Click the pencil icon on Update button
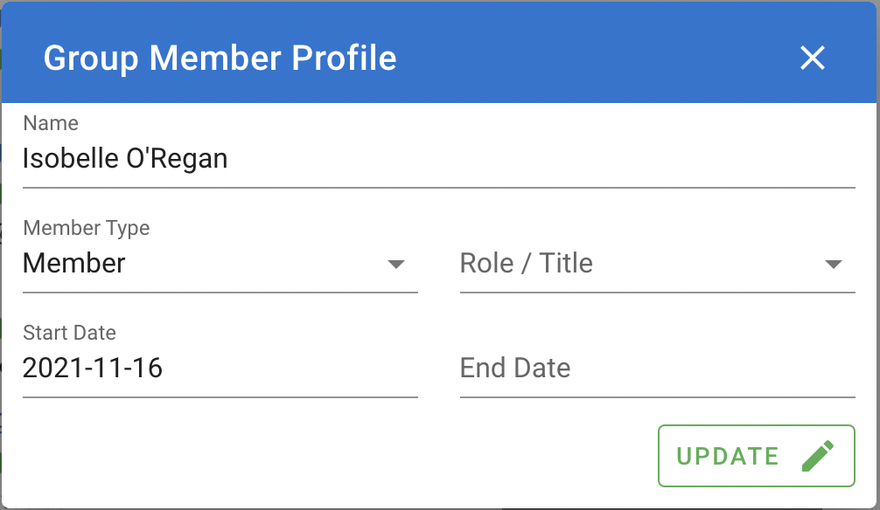Screen dimensions: 880x510 pos(818,456)
